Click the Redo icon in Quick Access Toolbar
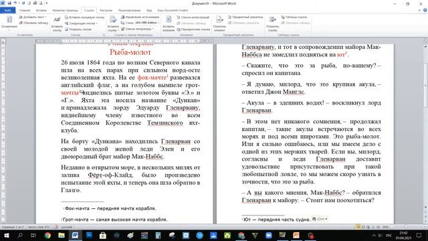This screenshot has width=428, height=241. tap(23, 3)
